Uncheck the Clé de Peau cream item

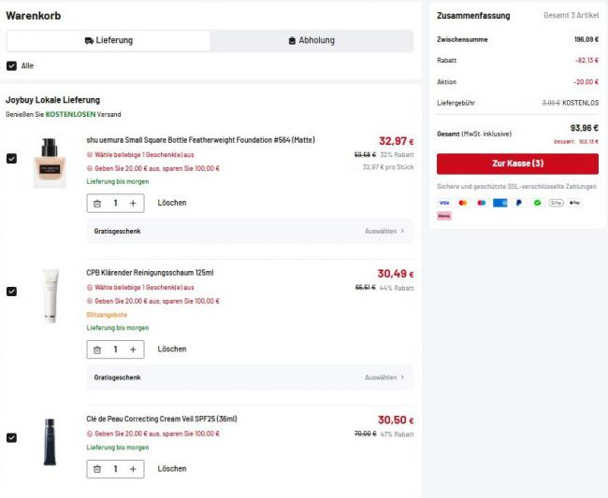[x=11, y=437]
